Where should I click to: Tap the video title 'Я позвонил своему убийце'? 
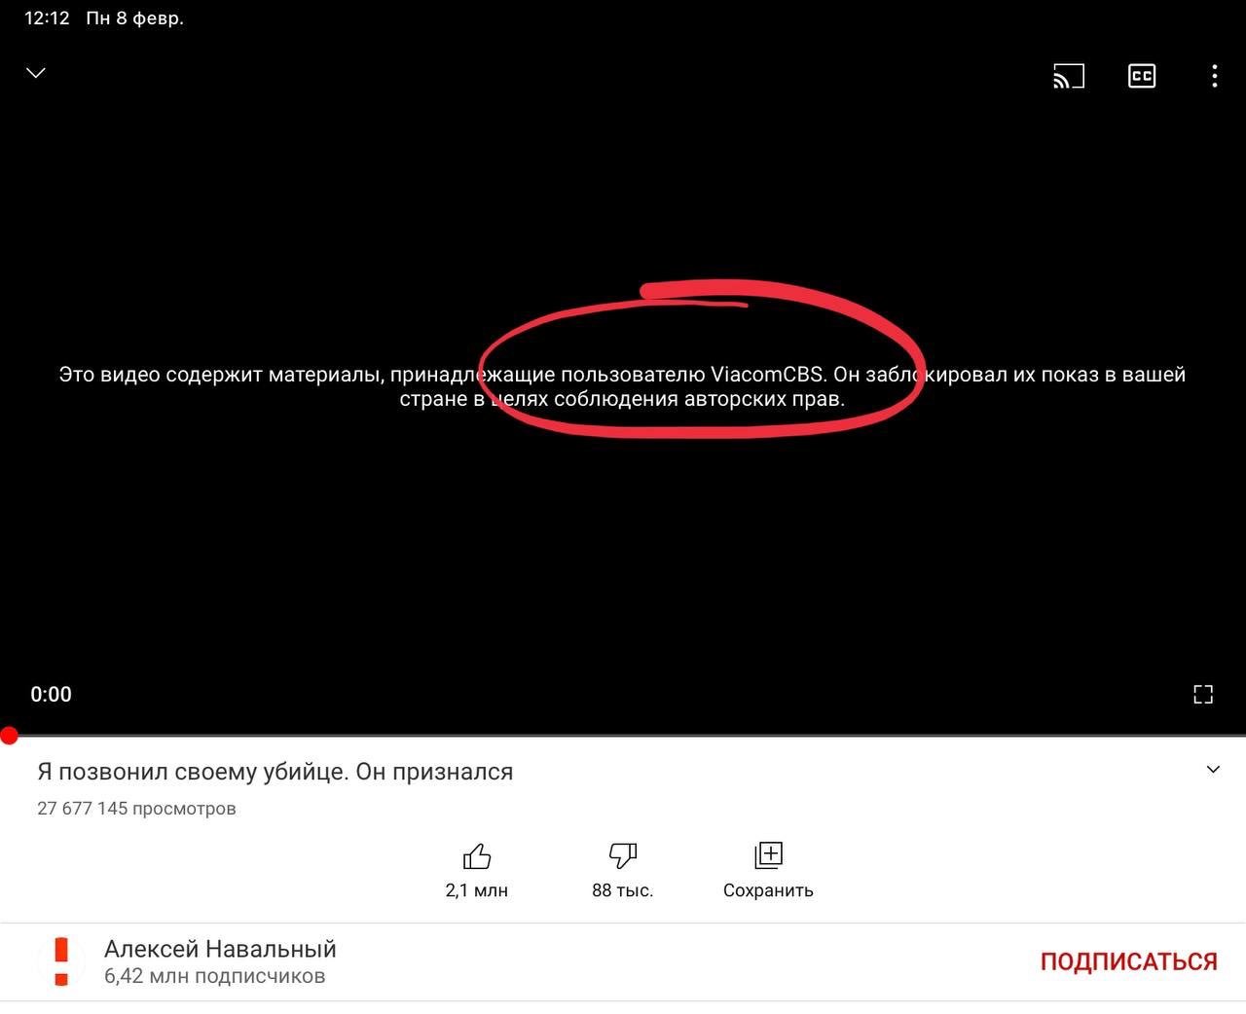pos(275,772)
